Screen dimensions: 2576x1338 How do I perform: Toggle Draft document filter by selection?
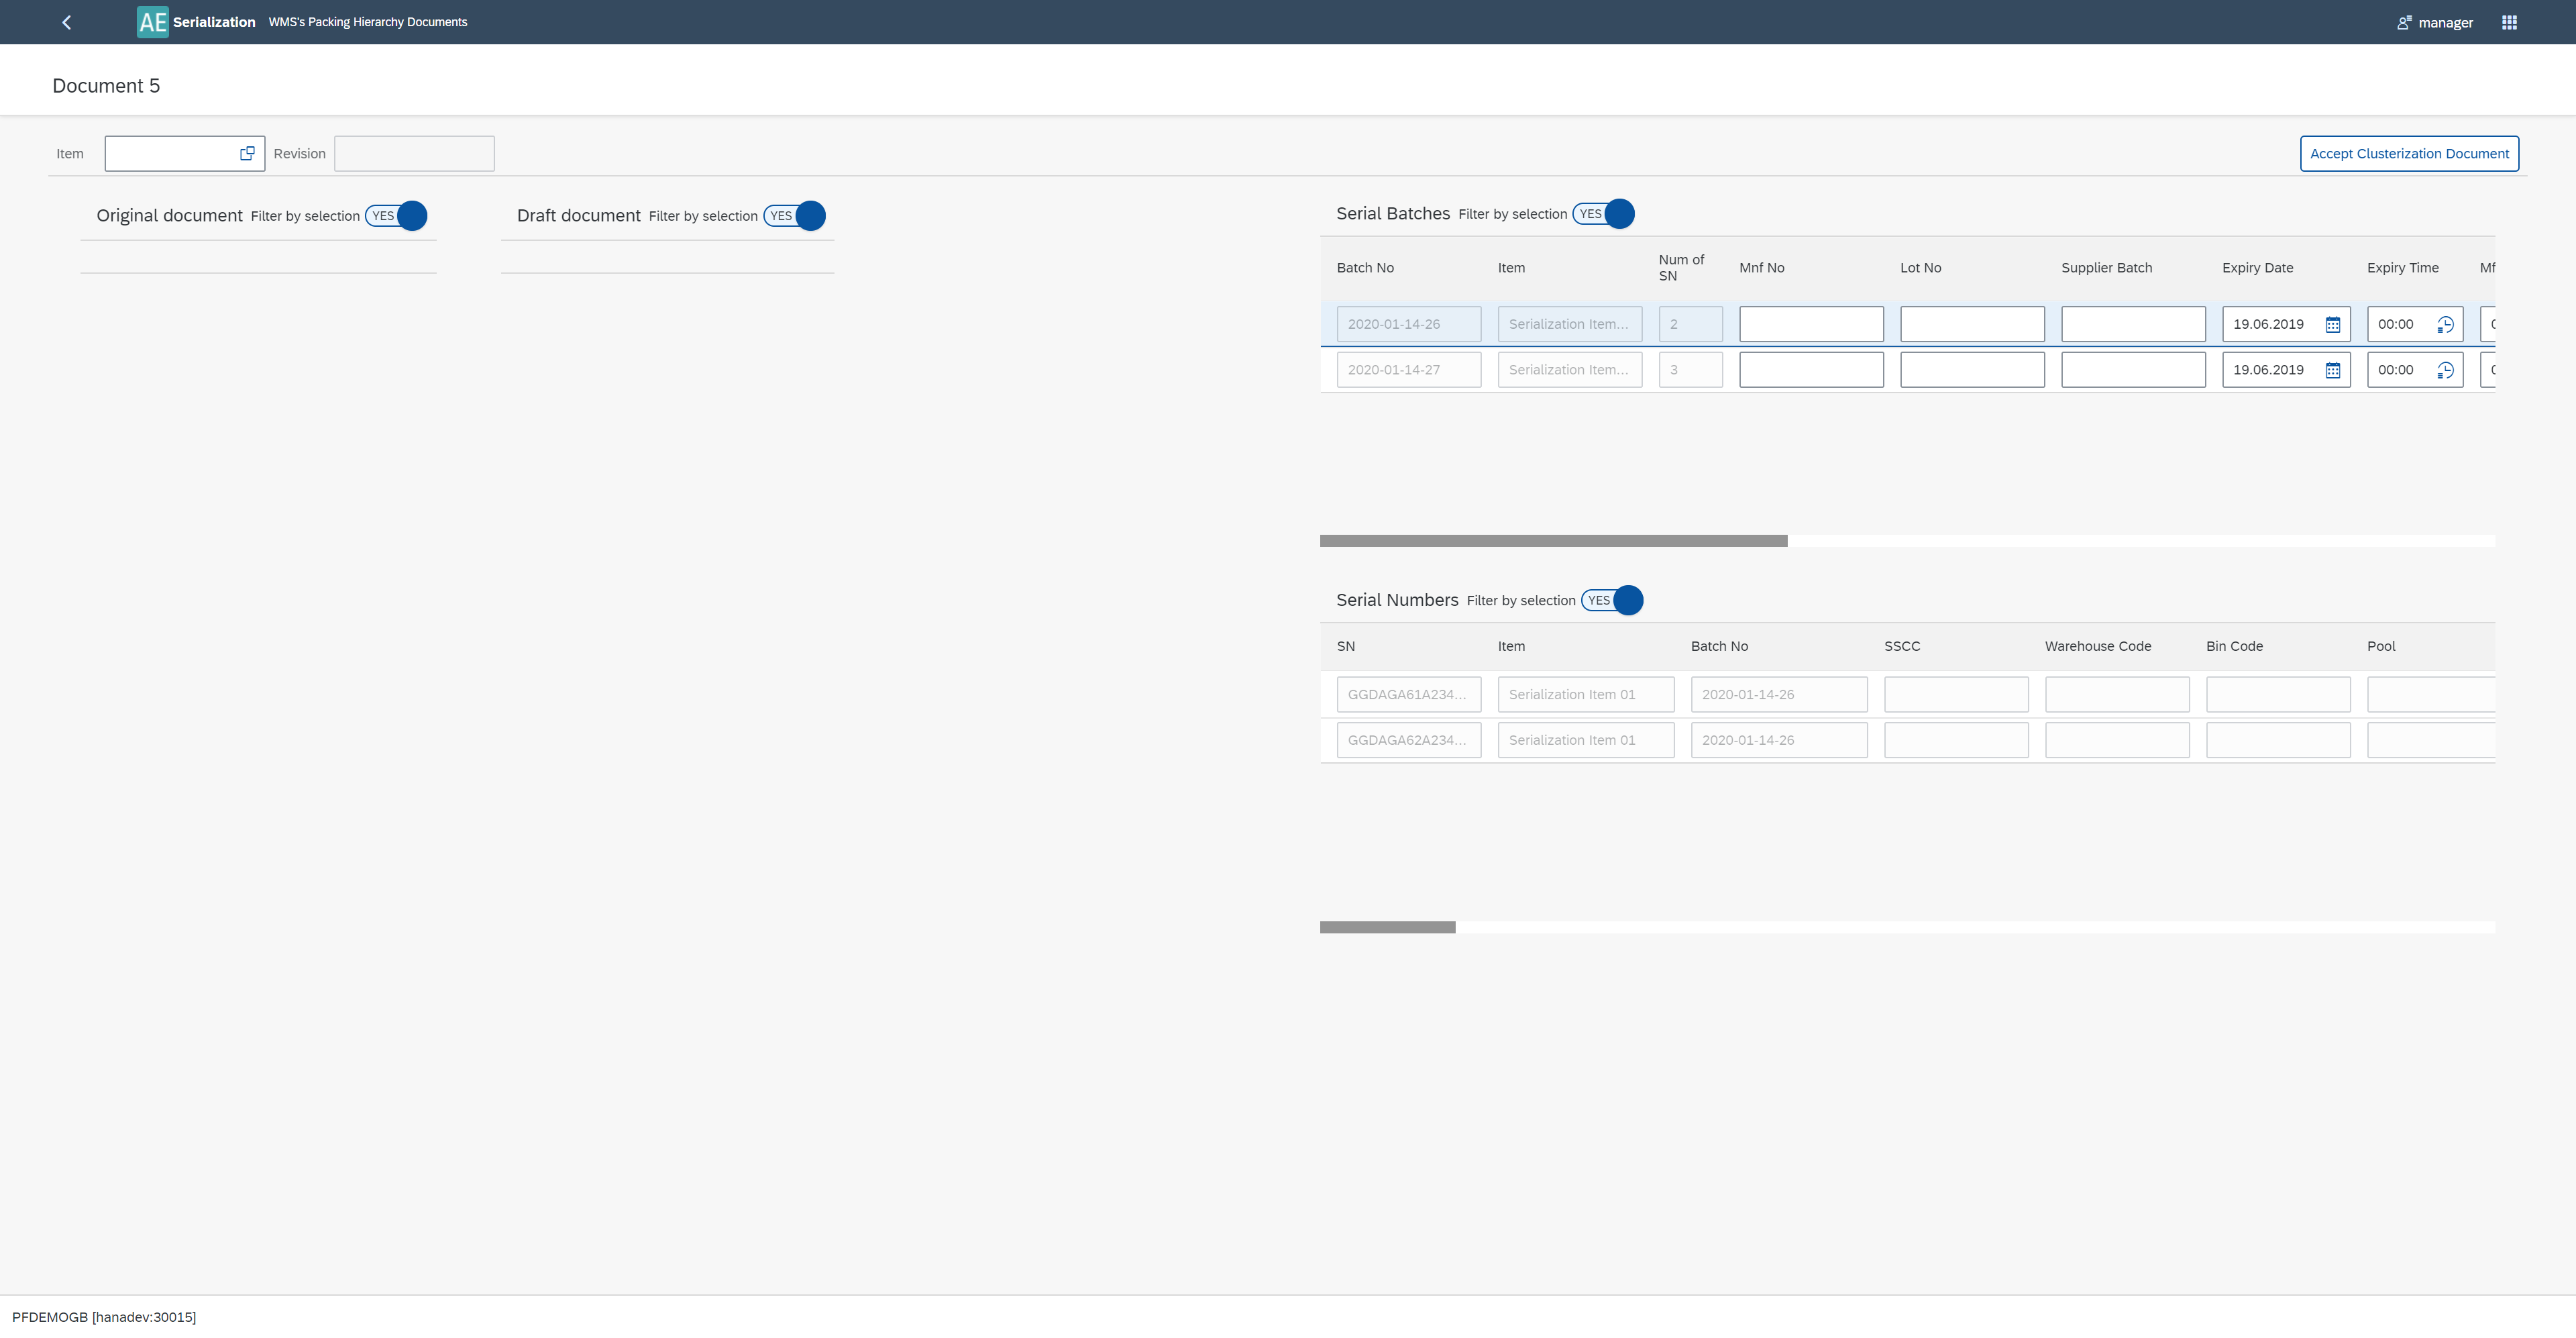794,216
